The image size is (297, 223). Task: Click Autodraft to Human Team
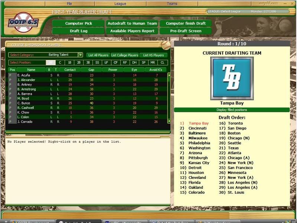[132, 23]
